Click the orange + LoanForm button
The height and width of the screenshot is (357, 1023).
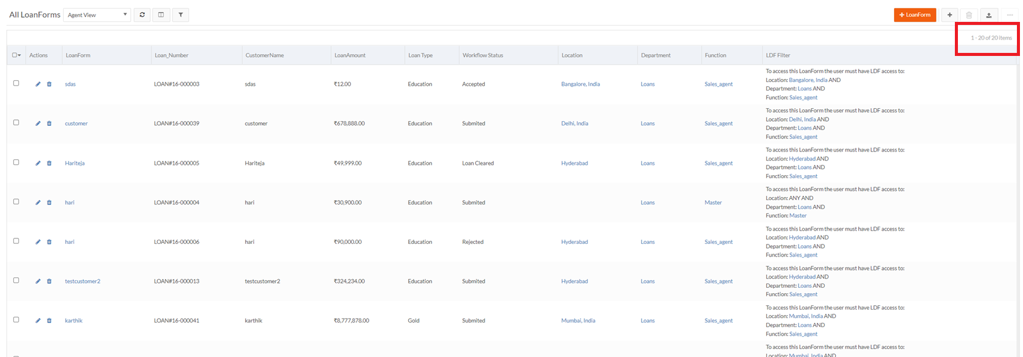coord(915,15)
